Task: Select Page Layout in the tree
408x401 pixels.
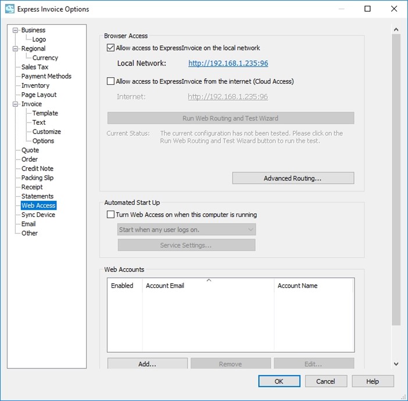Action: (x=39, y=95)
